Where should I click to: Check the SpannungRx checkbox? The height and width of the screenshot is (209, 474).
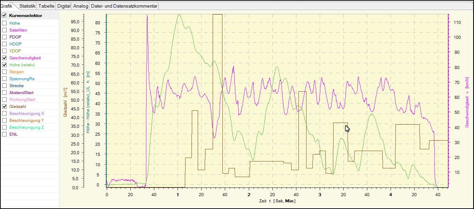(x=4, y=79)
